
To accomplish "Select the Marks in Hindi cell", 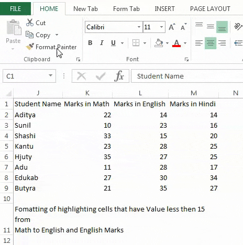I will [193, 104].
